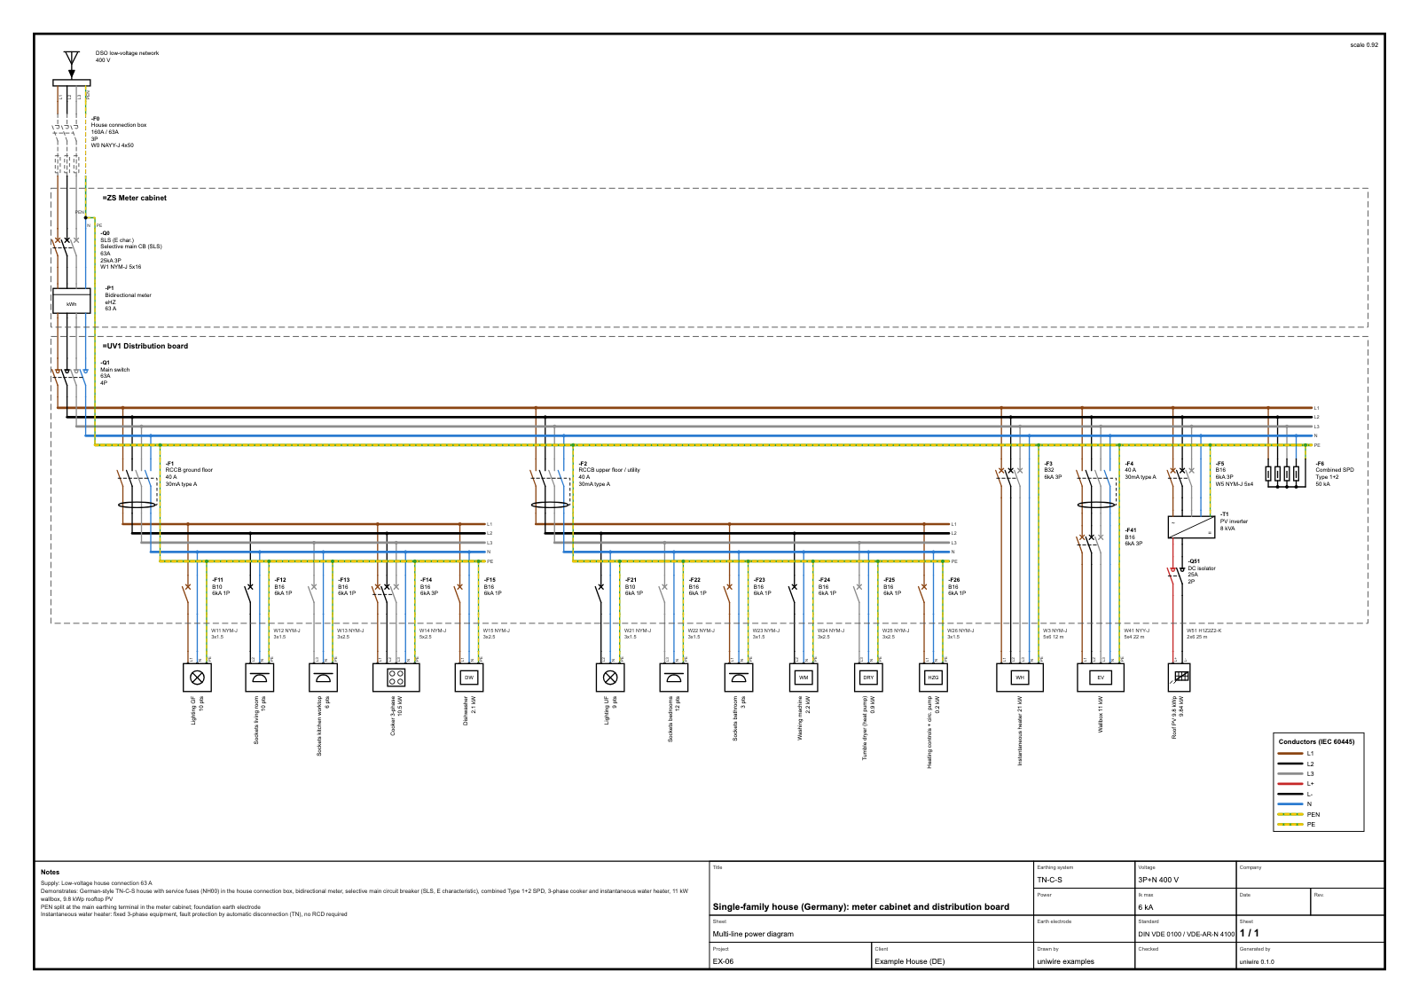This screenshot has height=1003, width=1419.
Task: Select the 'Example House (DE)' client value
Action: point(909,961)
